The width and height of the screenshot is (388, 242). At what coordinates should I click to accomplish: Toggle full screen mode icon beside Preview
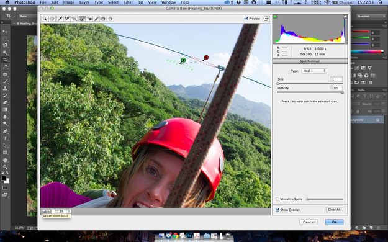pyautogui.click(x=266, y=19)
